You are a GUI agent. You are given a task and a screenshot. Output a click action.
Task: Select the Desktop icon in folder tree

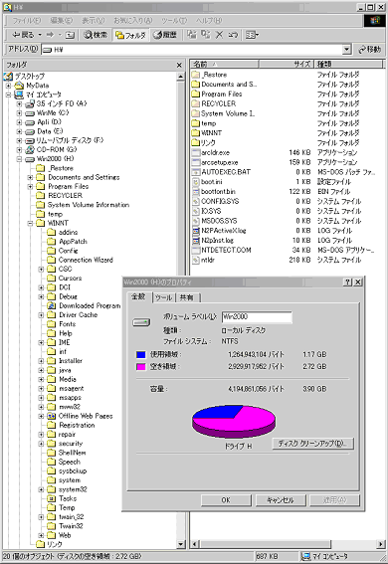(9, 77)
